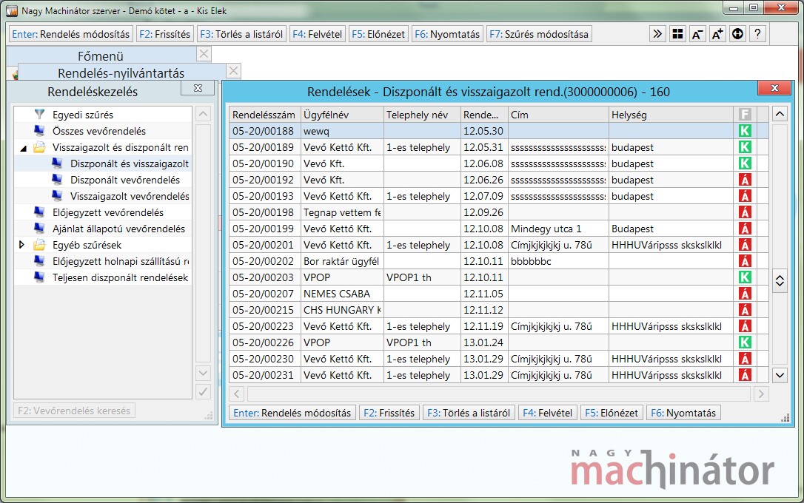Click funnel icon beside Egyedi szűrés

tap(39, 114)
